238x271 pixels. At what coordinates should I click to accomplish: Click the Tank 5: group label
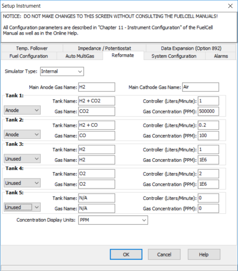point(15,192)
